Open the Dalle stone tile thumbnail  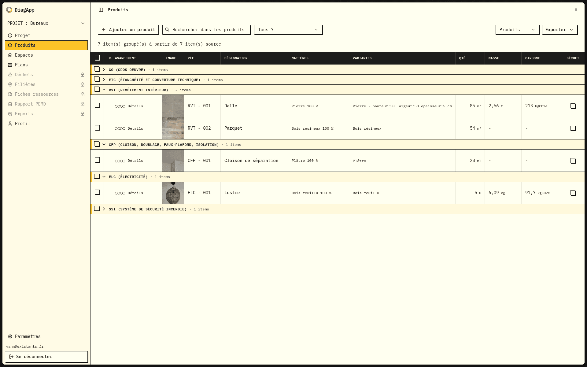(x=173, y=106)
